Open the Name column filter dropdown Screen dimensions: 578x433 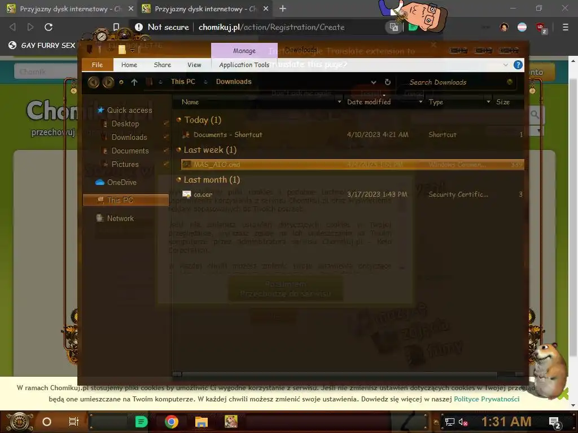pyautogui.click(x=339, y=101)
